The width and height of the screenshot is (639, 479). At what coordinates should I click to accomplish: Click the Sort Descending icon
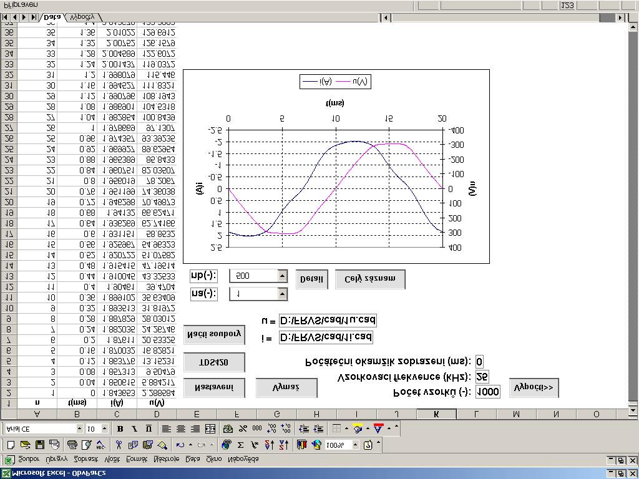[284, 445]
